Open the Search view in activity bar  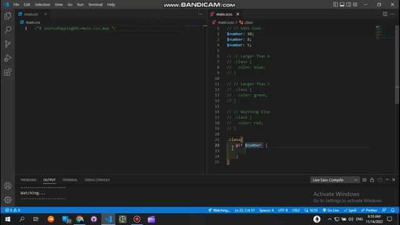[7, 30]
